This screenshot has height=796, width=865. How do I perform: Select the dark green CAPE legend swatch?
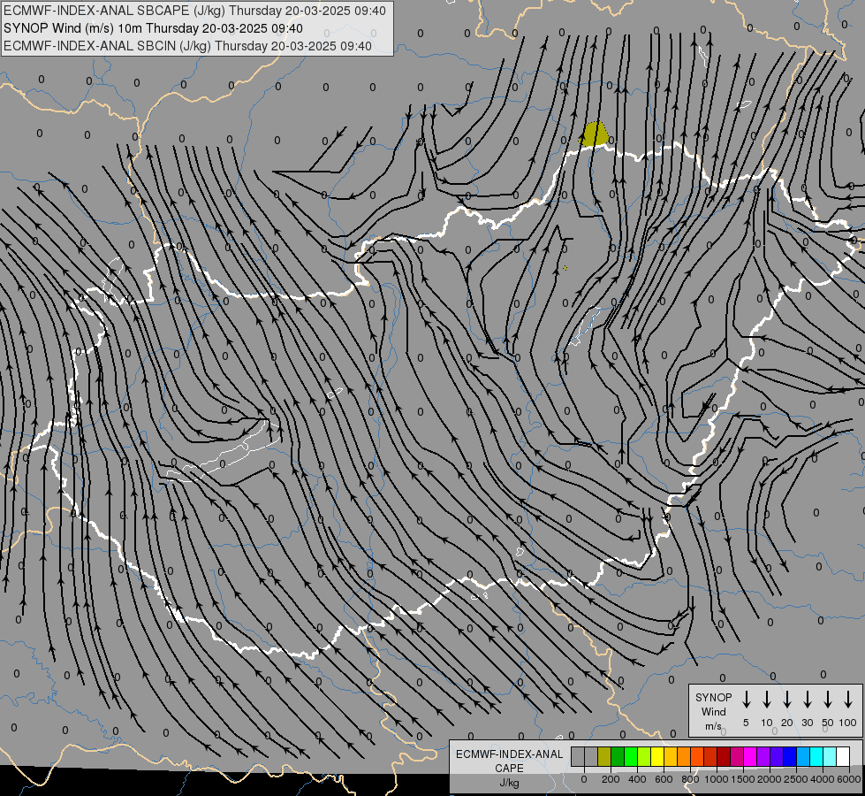(618, 756)
